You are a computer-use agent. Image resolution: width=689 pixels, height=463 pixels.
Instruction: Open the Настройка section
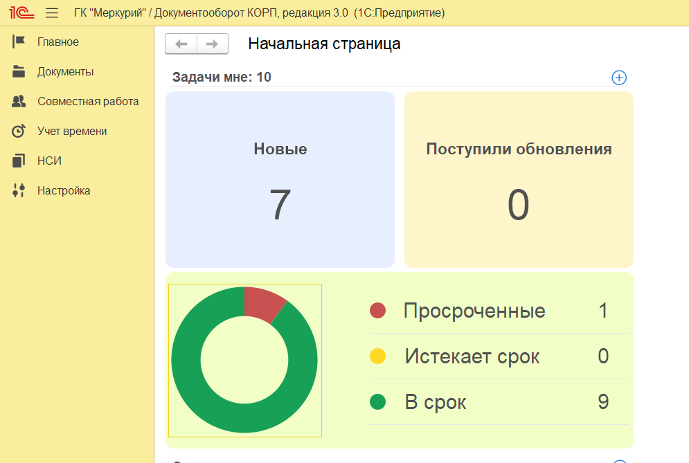coord(64,191)
